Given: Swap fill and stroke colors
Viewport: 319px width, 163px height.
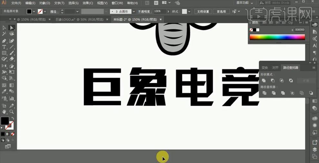Looking at the screenshot, I should (x=13, y=118).
